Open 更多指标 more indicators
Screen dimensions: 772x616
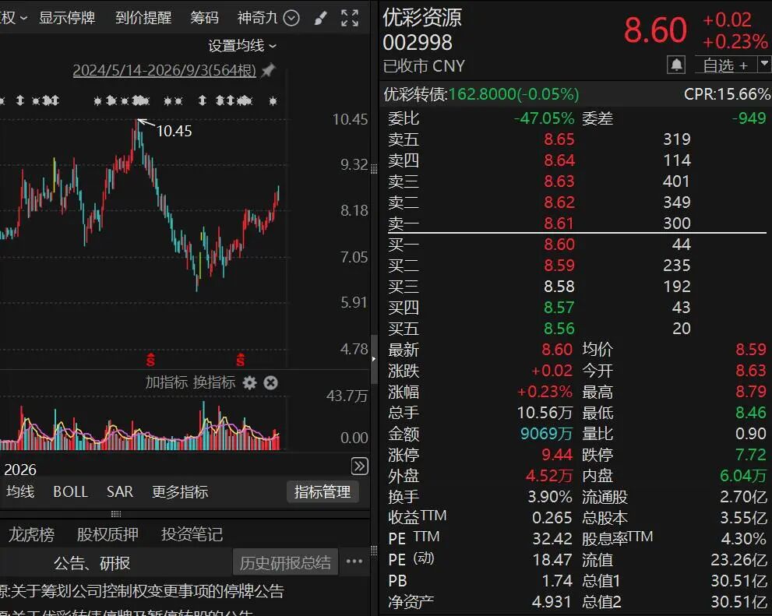coord(180,491)
